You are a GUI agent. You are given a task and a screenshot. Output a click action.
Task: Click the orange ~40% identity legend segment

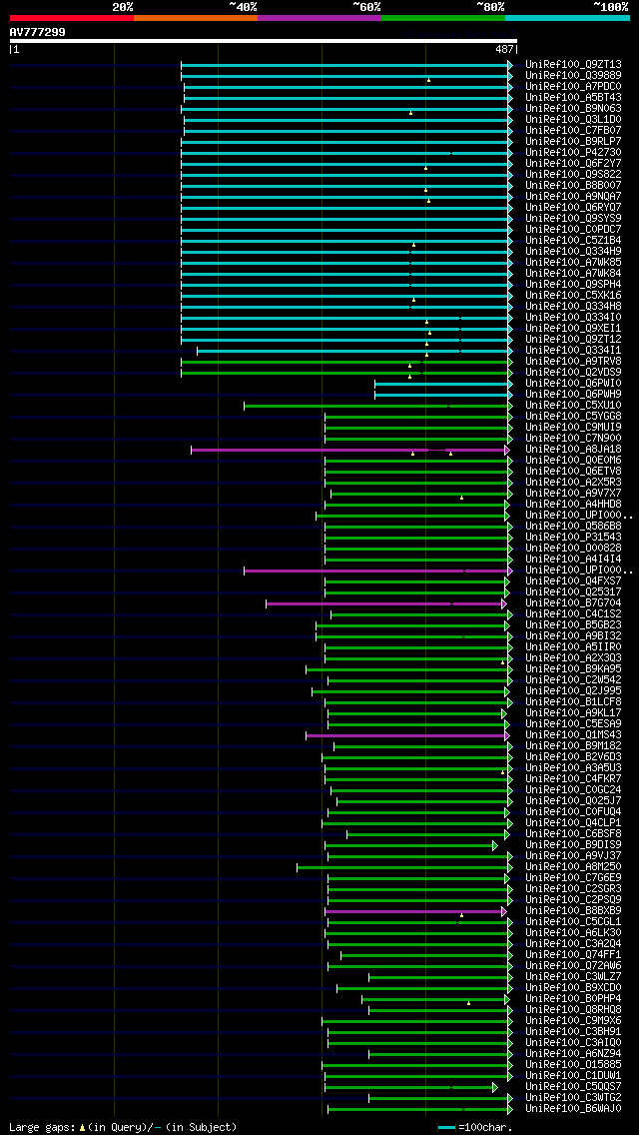tap(196, 17)
